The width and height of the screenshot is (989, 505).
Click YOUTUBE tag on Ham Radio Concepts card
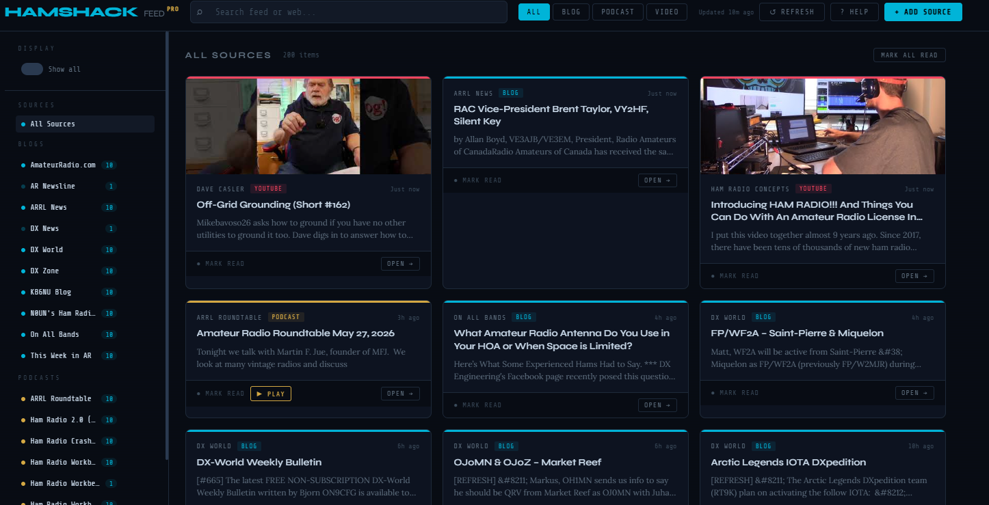pos(813,189)
